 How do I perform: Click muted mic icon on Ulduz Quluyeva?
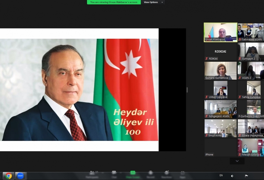click(x=206, y=97)
